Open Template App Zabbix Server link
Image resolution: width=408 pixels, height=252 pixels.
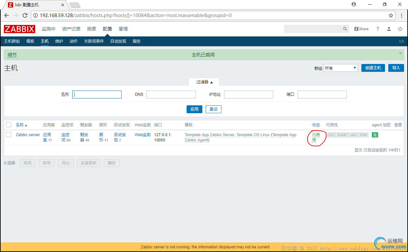tap(210, 135)
